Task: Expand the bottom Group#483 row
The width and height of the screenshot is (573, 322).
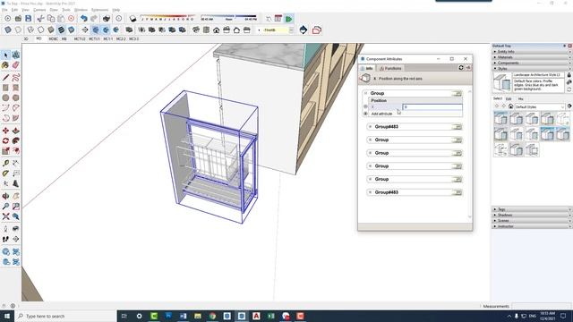Action: click(370, 192)
